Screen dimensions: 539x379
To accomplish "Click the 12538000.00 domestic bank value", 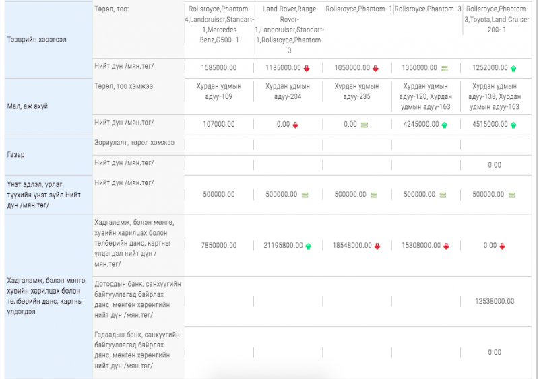I will tap(495, 301).
